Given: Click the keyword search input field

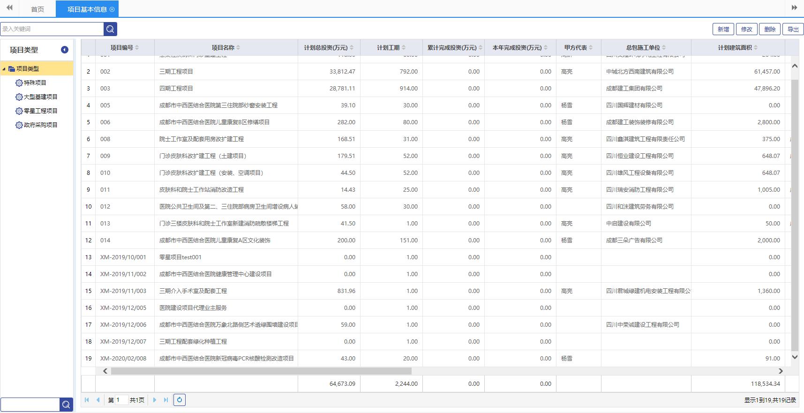Looking at the screenshot, I should point(52,29).
